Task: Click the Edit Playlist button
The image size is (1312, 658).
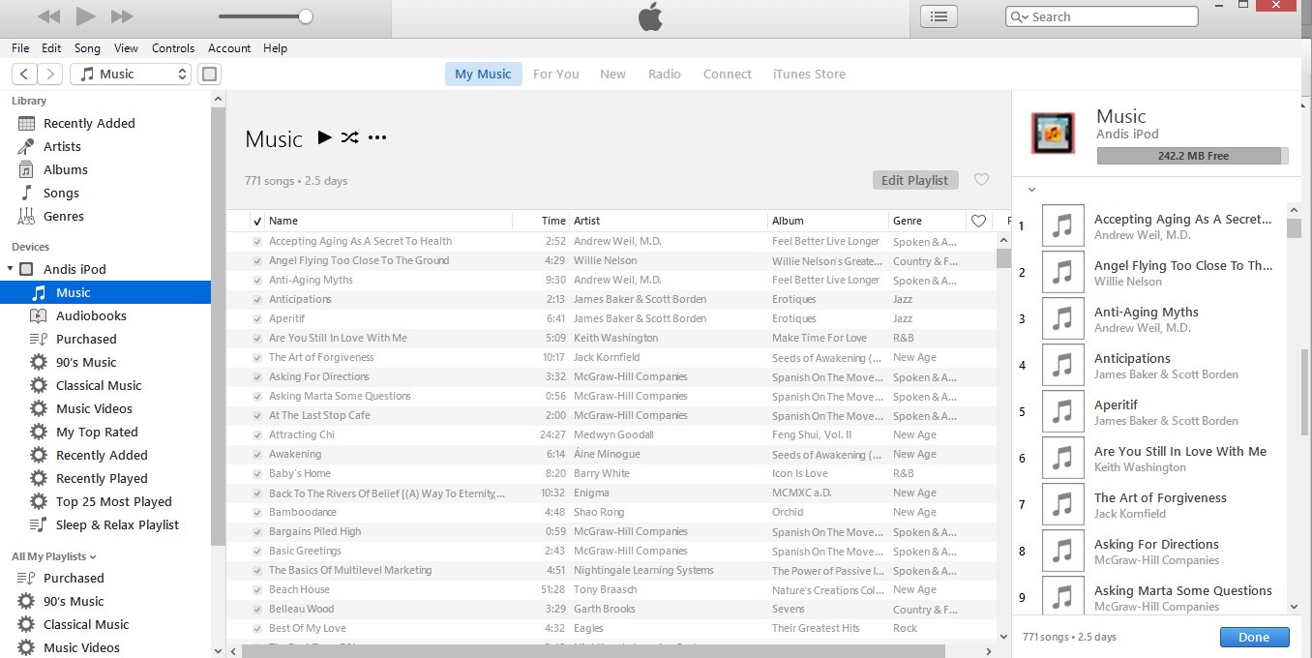Action: 915,180
